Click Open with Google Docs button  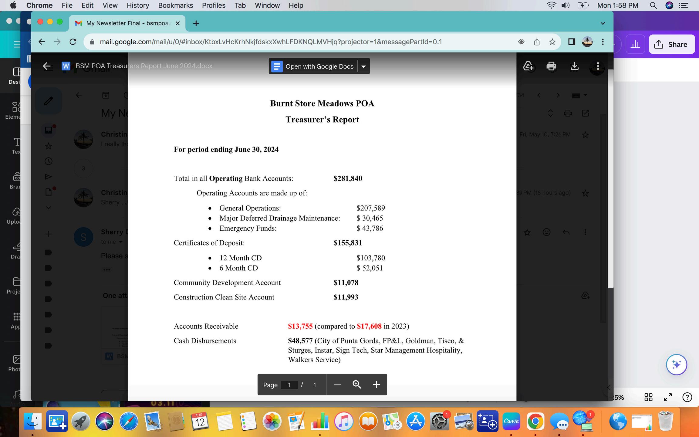pyautogui.click(x=314, y=66)
